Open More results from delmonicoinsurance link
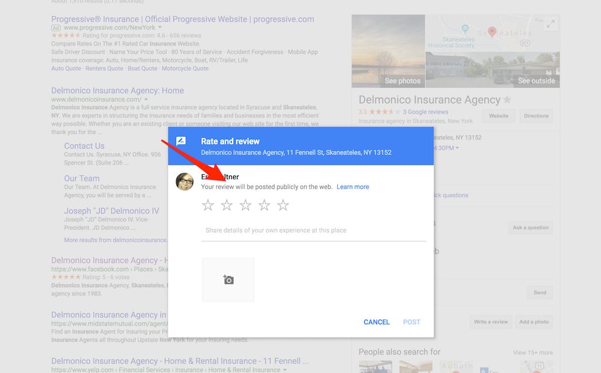 coord(116,240)
